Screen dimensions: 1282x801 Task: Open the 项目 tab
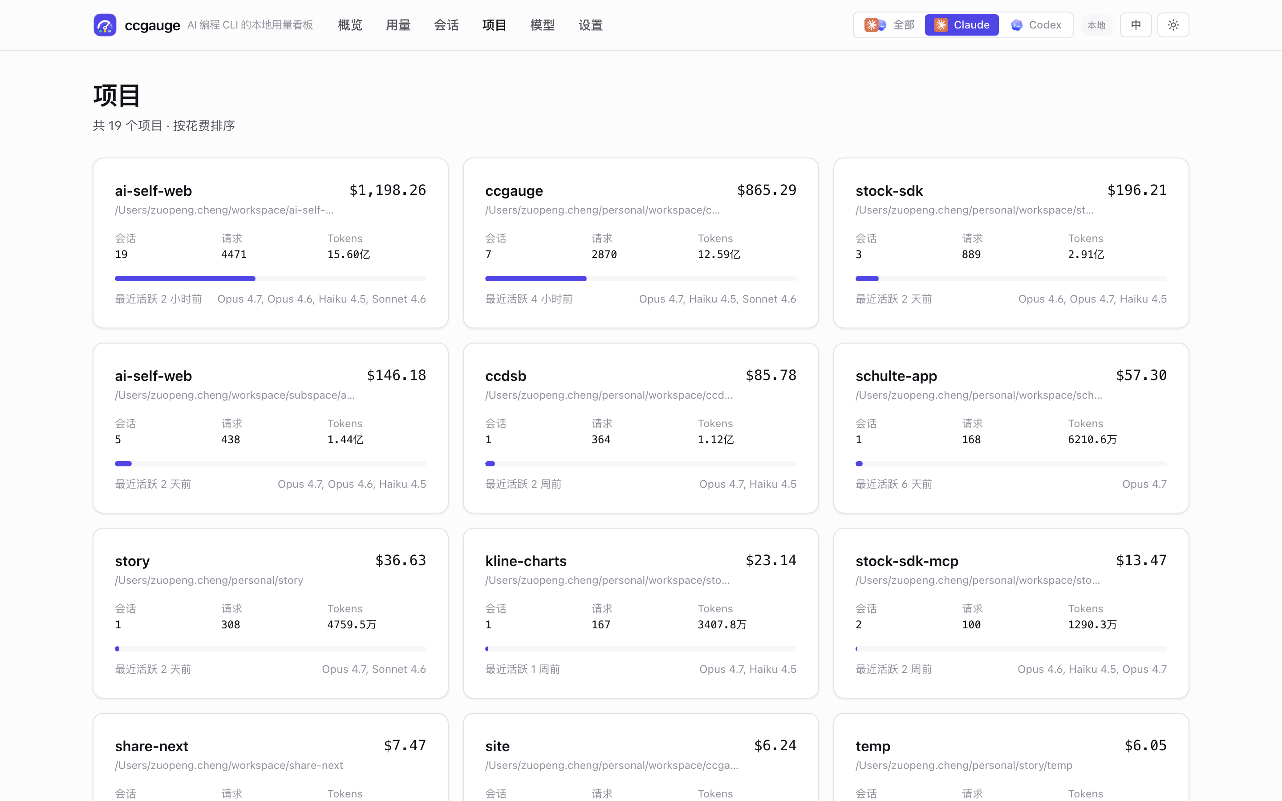(494, 25)
